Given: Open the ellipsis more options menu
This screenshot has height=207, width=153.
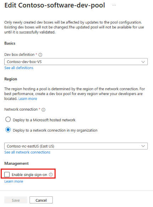Looking at the screenshot, I should 114,5.
